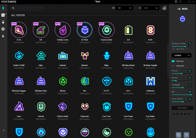This screenshot has width=196, height=138.
Task: Open Settings gear in left sidebar
Action: 3,29
